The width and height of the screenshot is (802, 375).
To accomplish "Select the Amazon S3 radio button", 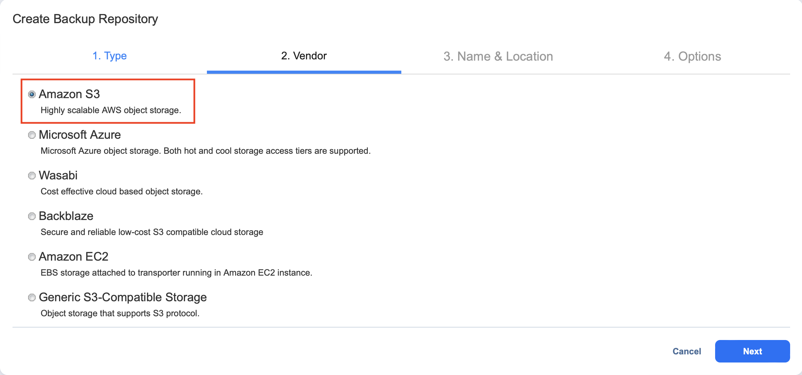I will point(32,94).
